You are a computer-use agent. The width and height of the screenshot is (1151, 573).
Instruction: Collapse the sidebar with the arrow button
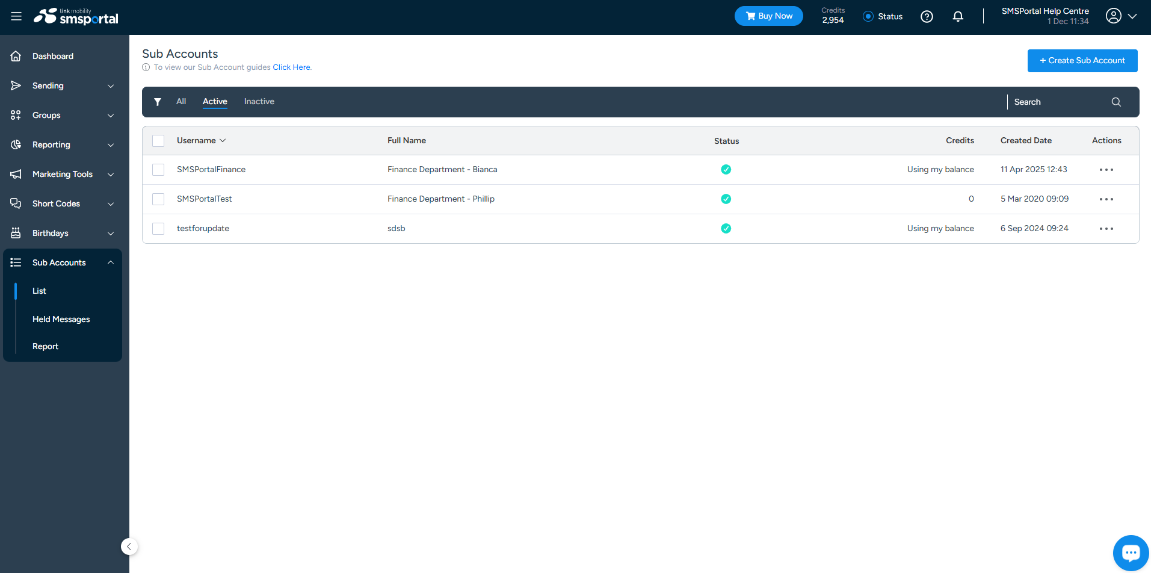(129, 547)
